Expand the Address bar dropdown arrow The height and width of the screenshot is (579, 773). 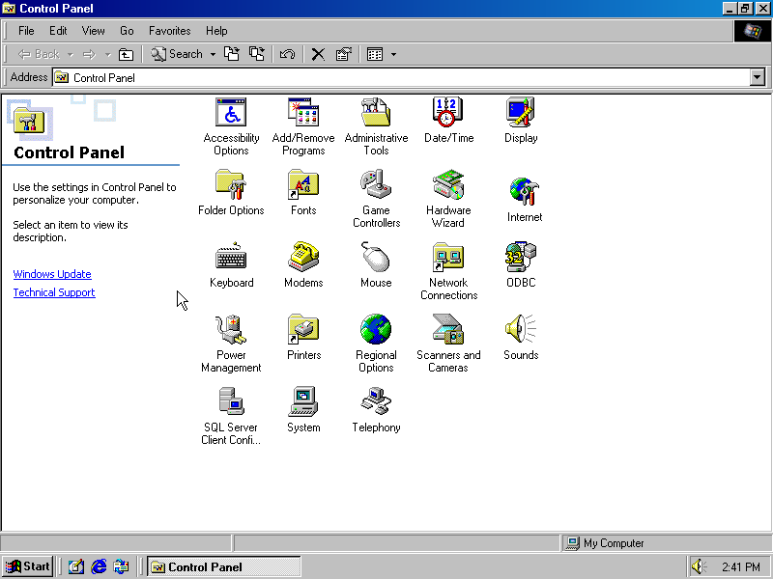757,77
